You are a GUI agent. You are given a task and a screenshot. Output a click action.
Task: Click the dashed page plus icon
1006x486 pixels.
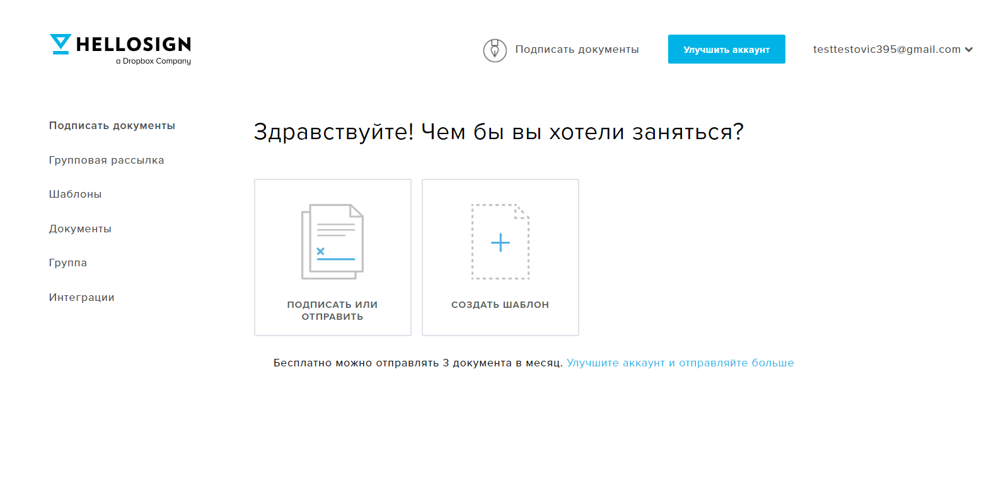tap(500, 242)
